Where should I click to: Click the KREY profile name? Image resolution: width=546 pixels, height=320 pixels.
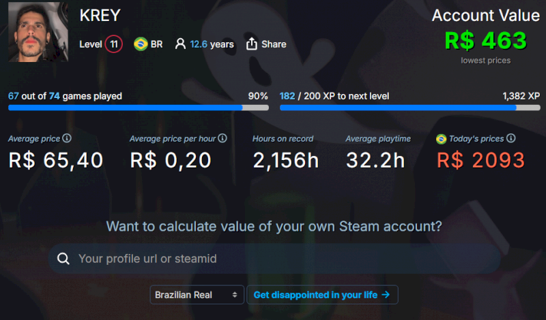pos(100,15)
